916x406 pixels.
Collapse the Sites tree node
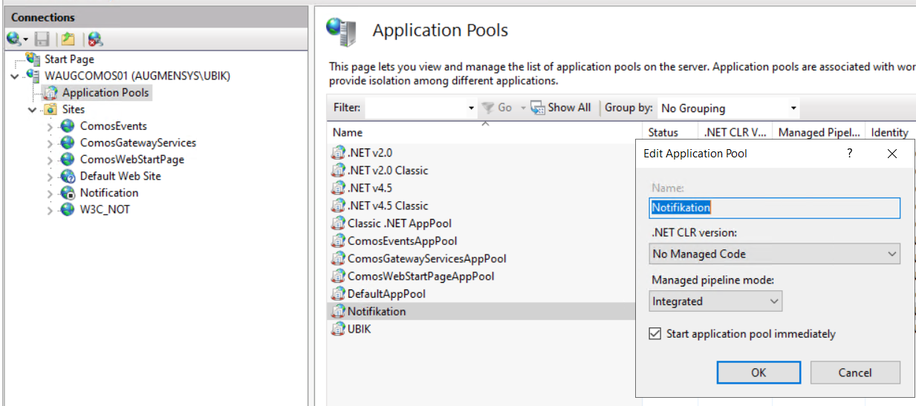click(x=32, y=110)
